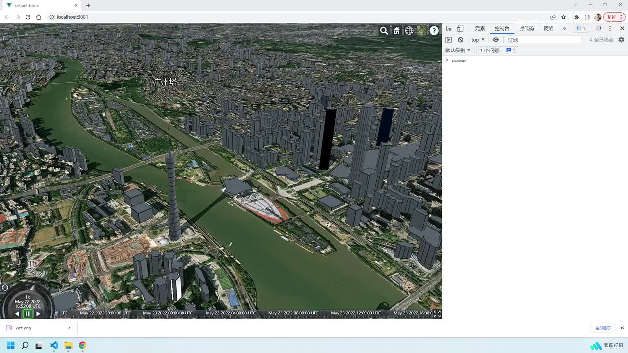Focus the console prompt input line
628x353 pixels.
(x=537, y=61)
